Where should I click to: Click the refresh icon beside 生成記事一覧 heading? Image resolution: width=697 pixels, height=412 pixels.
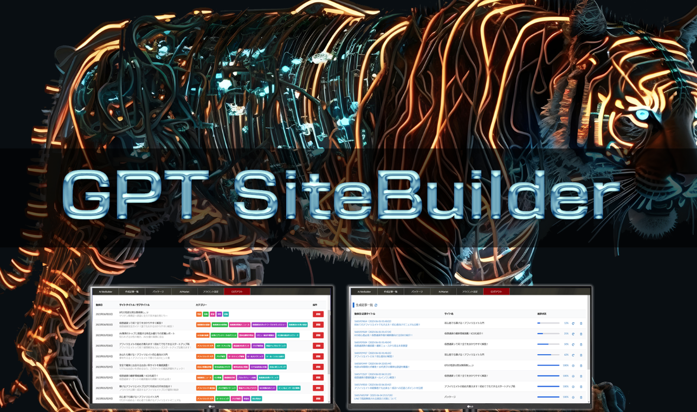click(376, 305)
